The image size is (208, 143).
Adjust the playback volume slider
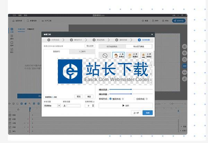tap(131, 94)
